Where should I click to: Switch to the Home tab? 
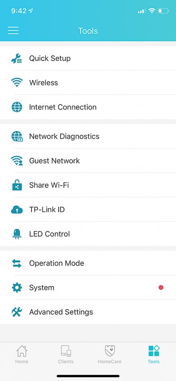coord(21,355)
